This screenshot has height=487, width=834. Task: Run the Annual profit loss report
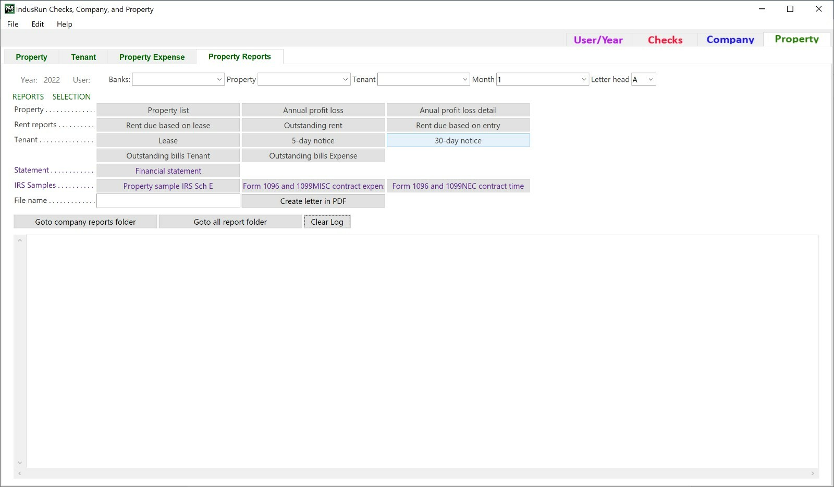[313, 110]
